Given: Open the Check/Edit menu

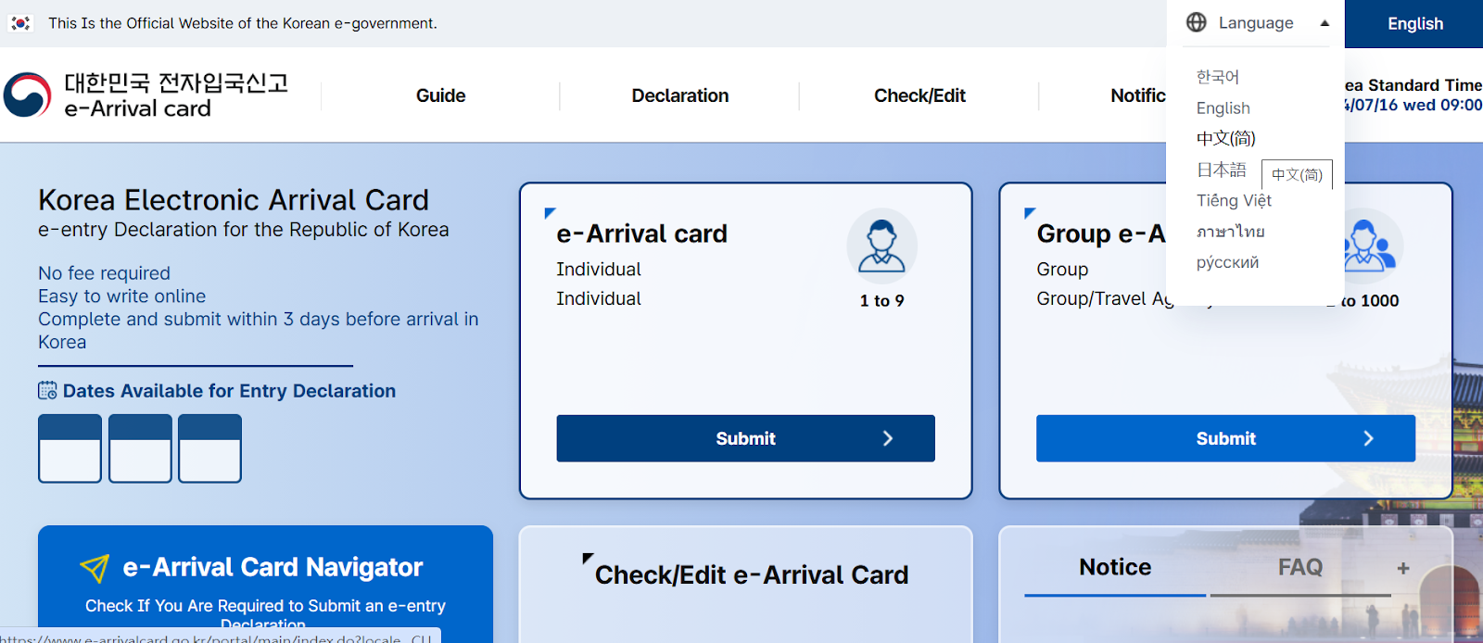Looking at the screenshot, I should point(919,95).
